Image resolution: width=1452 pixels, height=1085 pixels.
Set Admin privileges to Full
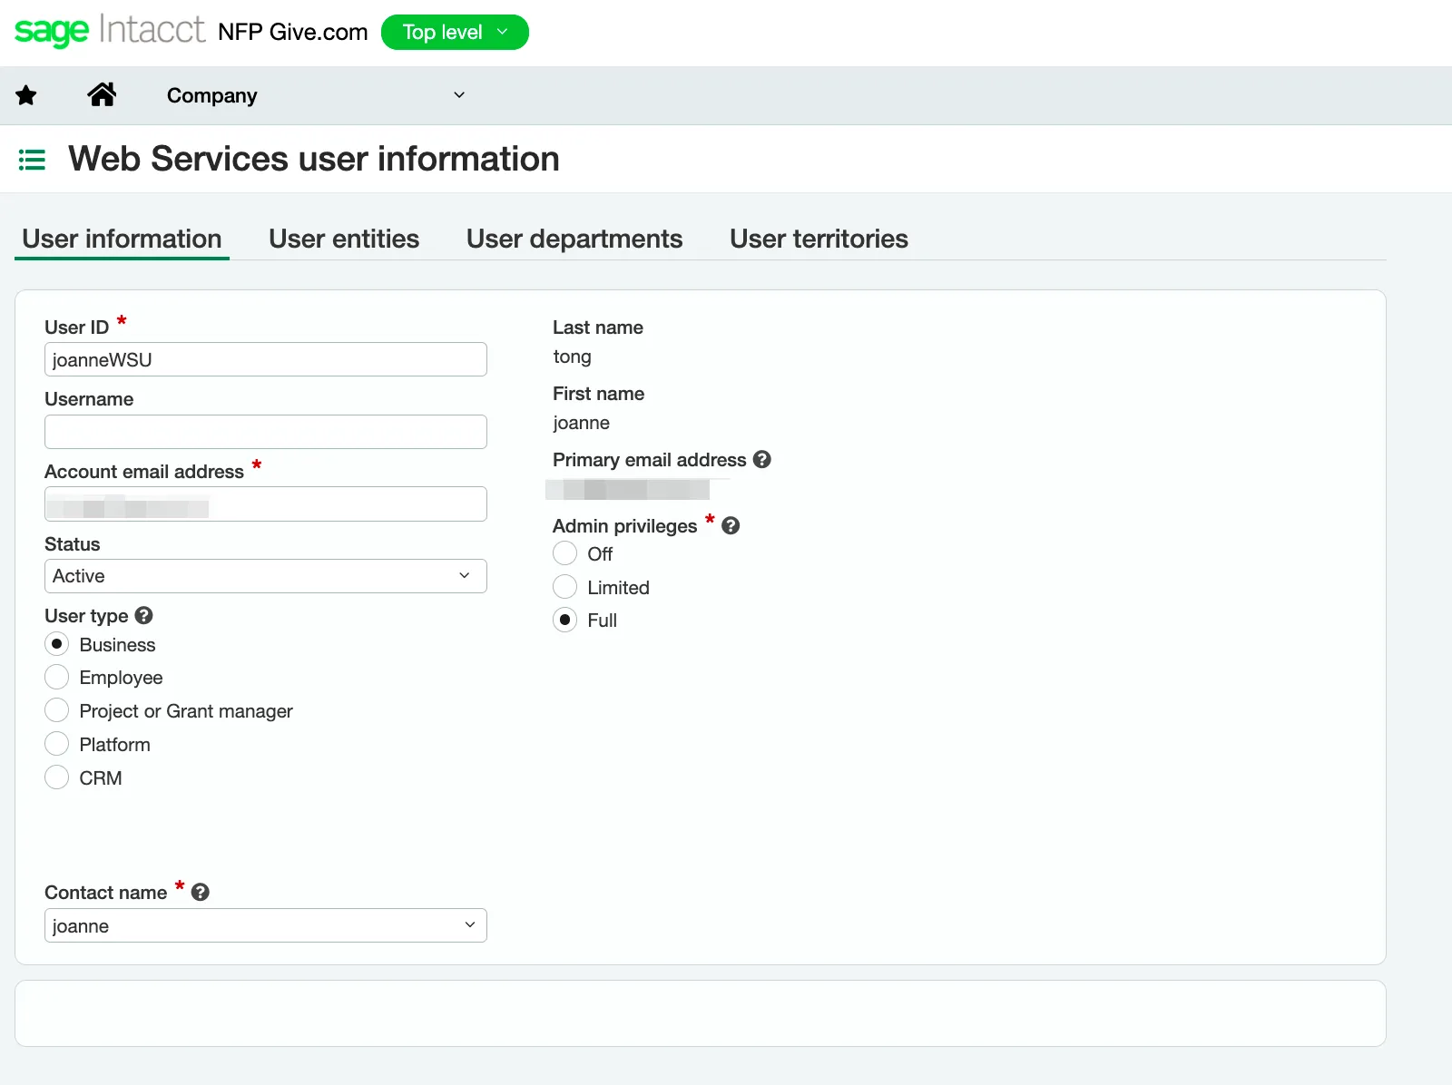coord(564,620)
